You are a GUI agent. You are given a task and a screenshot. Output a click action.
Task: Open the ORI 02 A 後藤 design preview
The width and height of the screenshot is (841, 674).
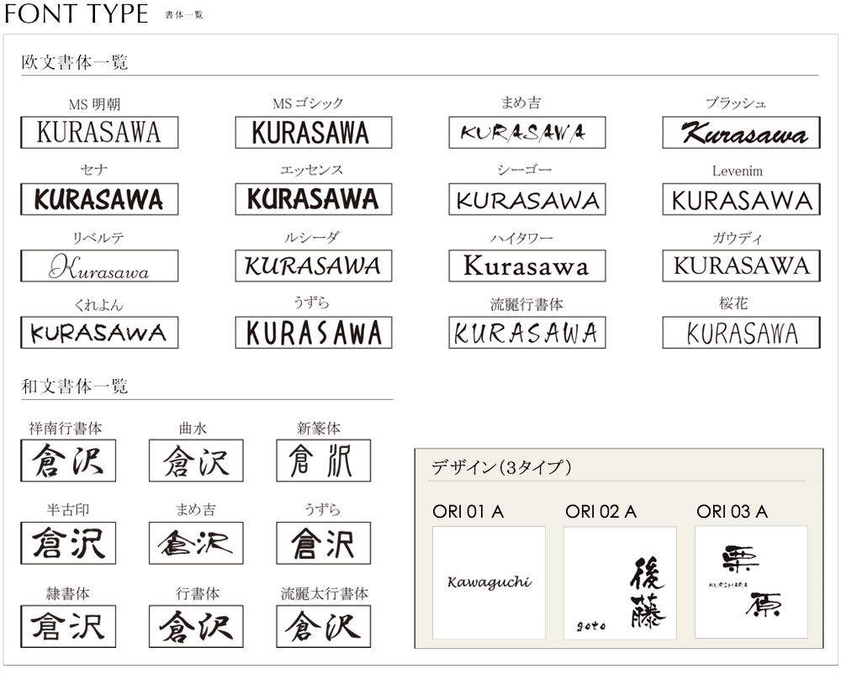(x=620, y=582)
